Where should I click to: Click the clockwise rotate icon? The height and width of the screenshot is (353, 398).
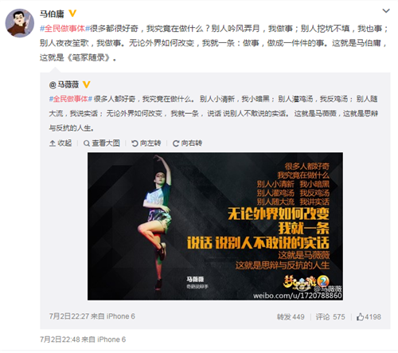pyautogui.click(x=176, y=143)
